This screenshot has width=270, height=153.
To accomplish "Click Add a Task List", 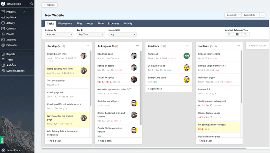I will click(258, 45).
